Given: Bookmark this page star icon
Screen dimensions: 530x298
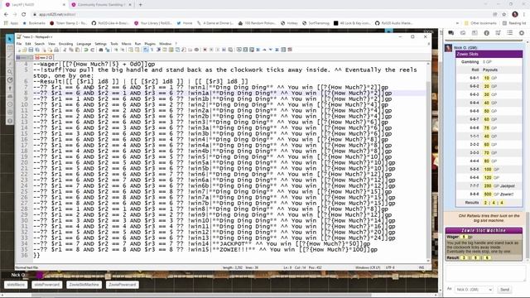Looking at the screenshot, I should 504,14.
